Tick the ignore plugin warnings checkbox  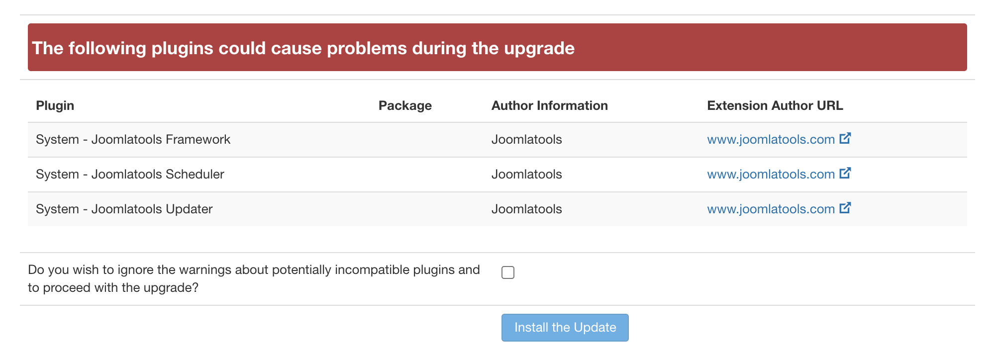(x=508, y=272)
